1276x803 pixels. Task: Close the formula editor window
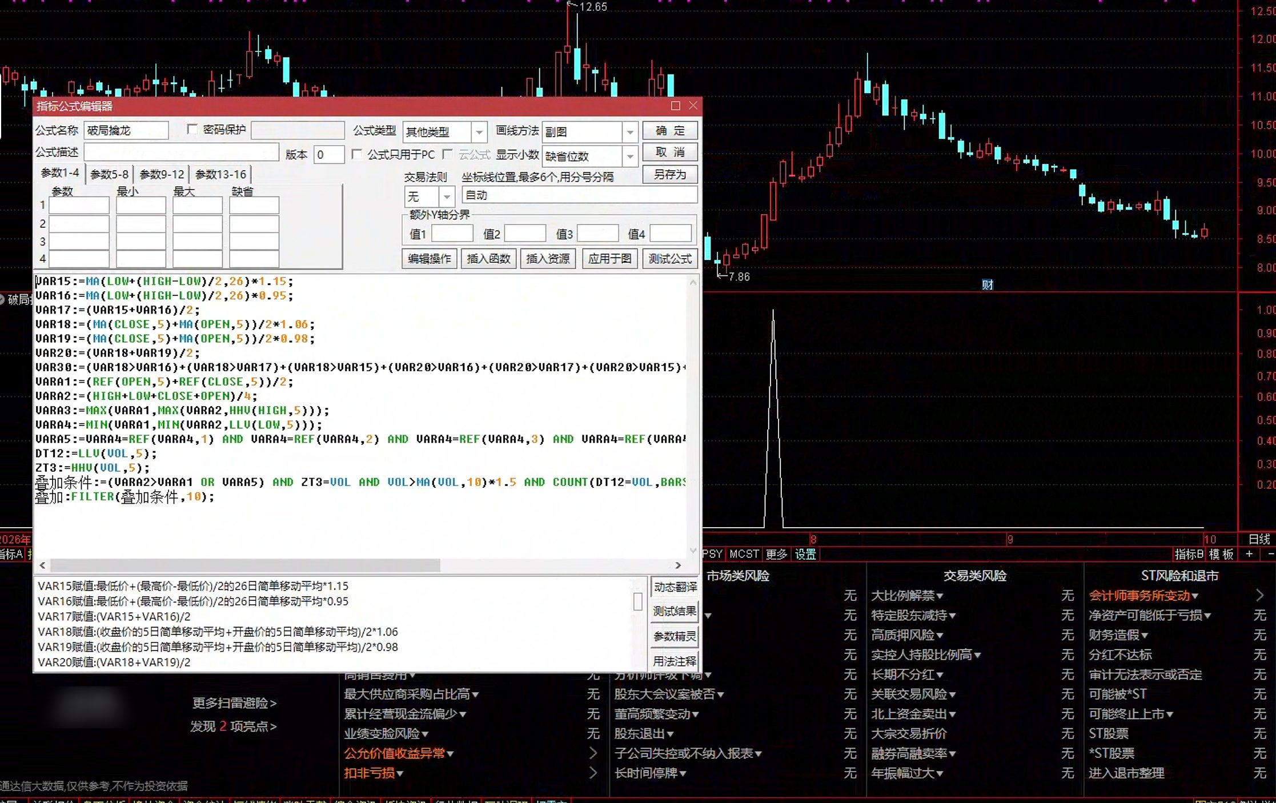(693, 106)
